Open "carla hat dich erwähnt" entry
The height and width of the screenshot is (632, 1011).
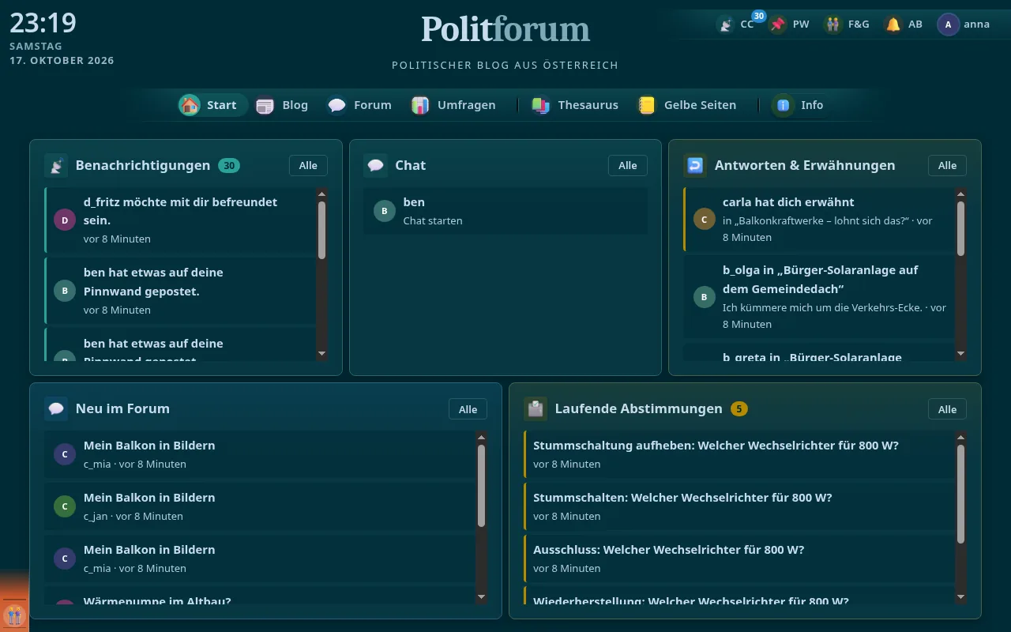pos(818,220)
